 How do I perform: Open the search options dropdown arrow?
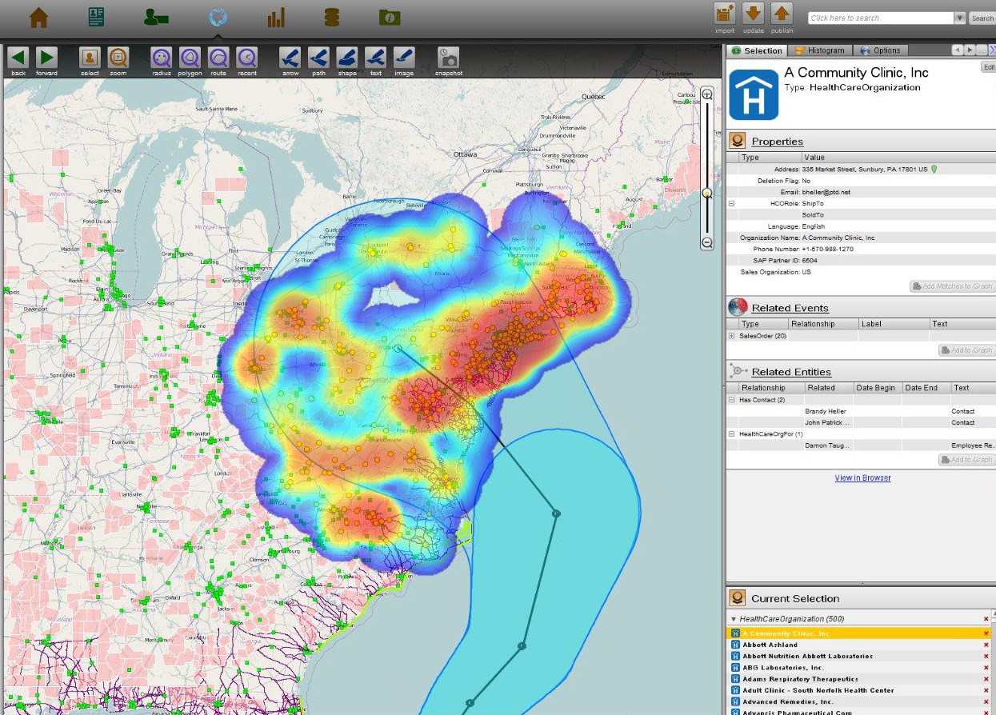(x=962, y=18)
